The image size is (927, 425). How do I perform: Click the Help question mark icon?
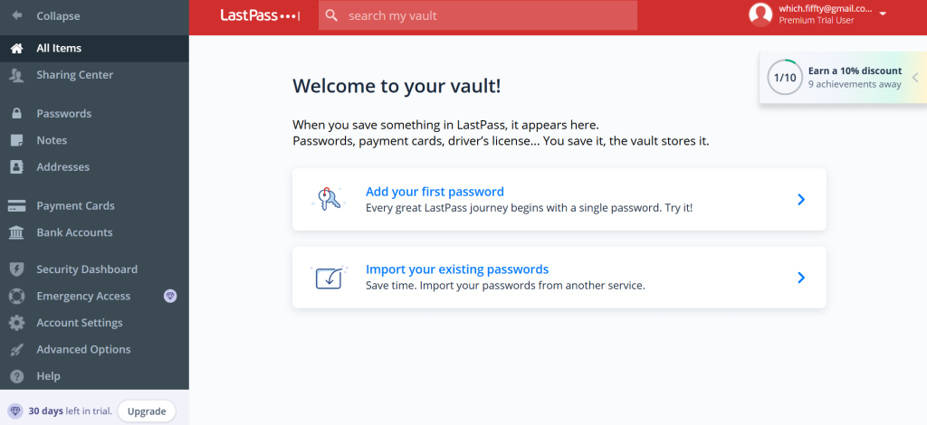[16, 376]
